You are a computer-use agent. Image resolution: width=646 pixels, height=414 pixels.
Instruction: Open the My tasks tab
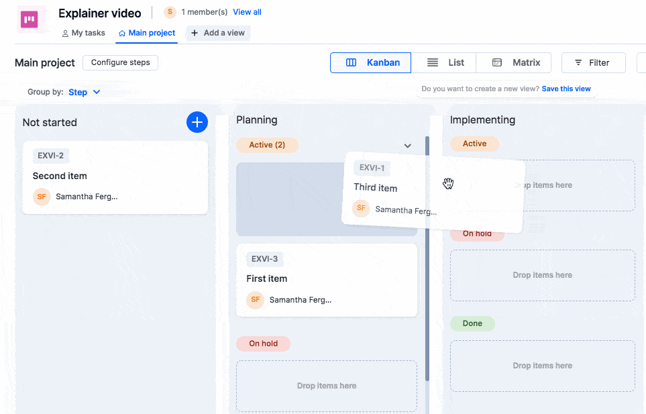[x=83, y=33]
